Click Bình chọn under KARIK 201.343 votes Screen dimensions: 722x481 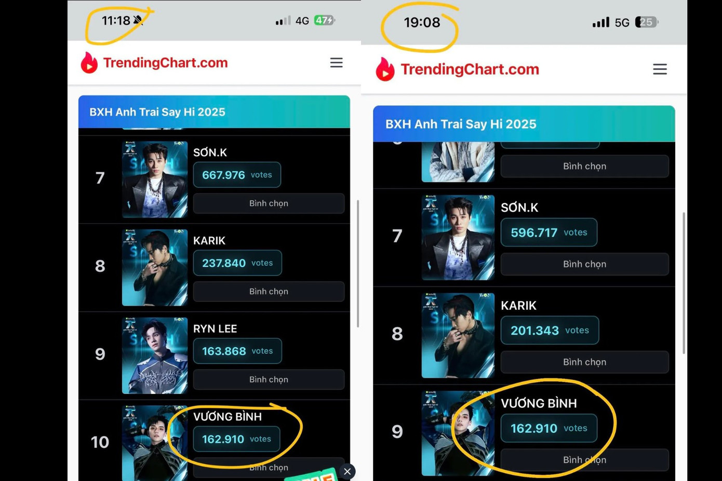coord(584,362)
